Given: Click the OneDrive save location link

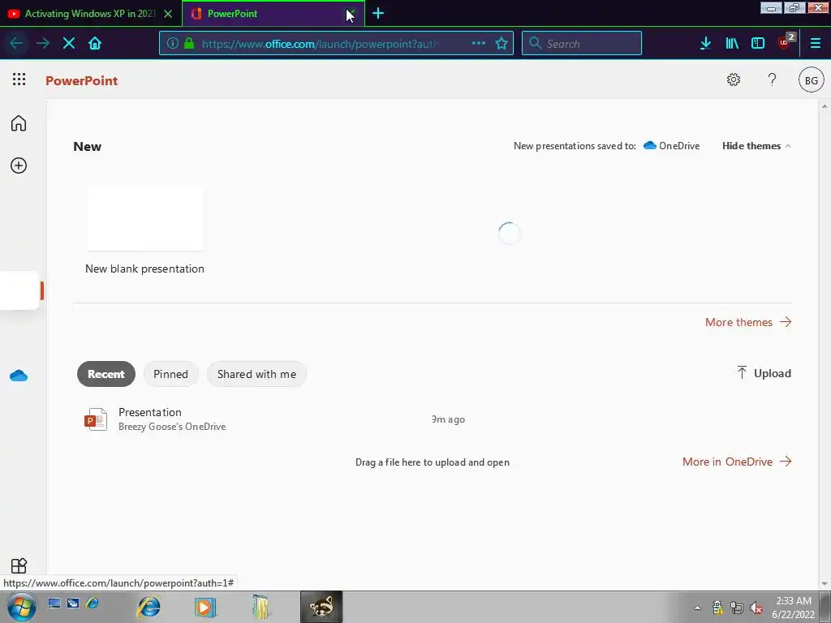Looking at the screenshot, I should (x=671, y=146).
